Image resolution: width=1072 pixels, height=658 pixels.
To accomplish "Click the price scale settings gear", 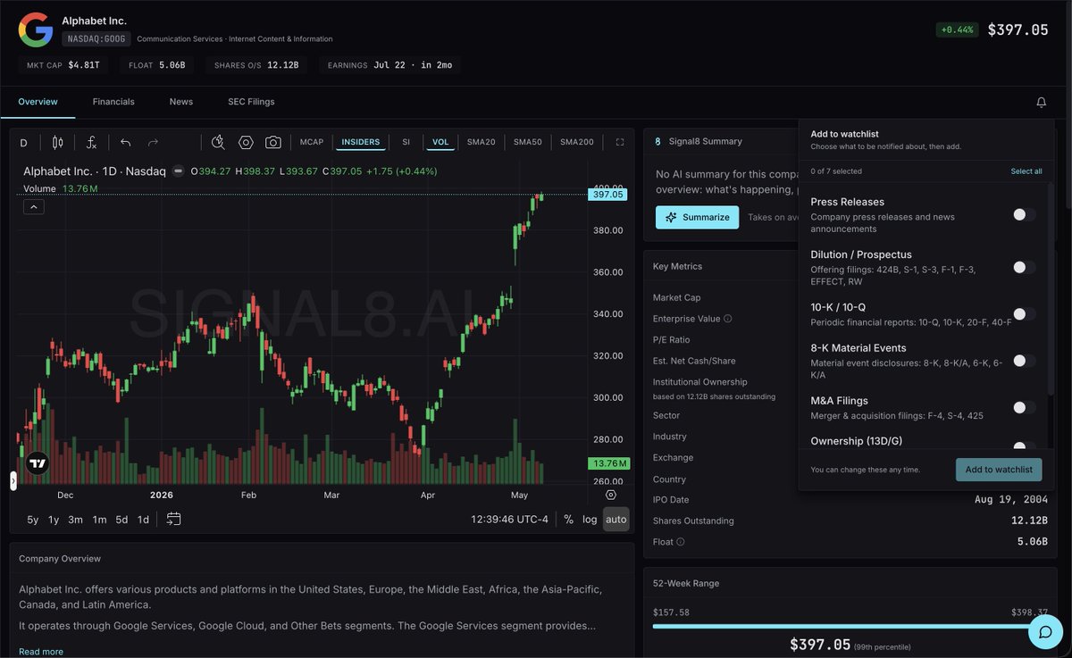I will tap(611, 495).
